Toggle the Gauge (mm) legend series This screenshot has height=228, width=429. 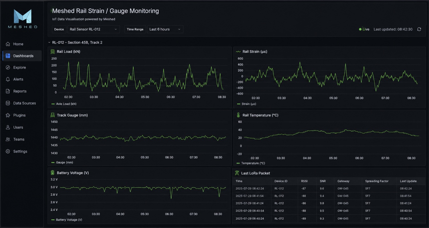[x=62, y=162]
